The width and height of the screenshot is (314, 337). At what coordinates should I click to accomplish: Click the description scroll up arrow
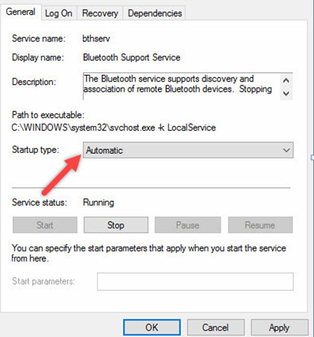tap(286, 81)
